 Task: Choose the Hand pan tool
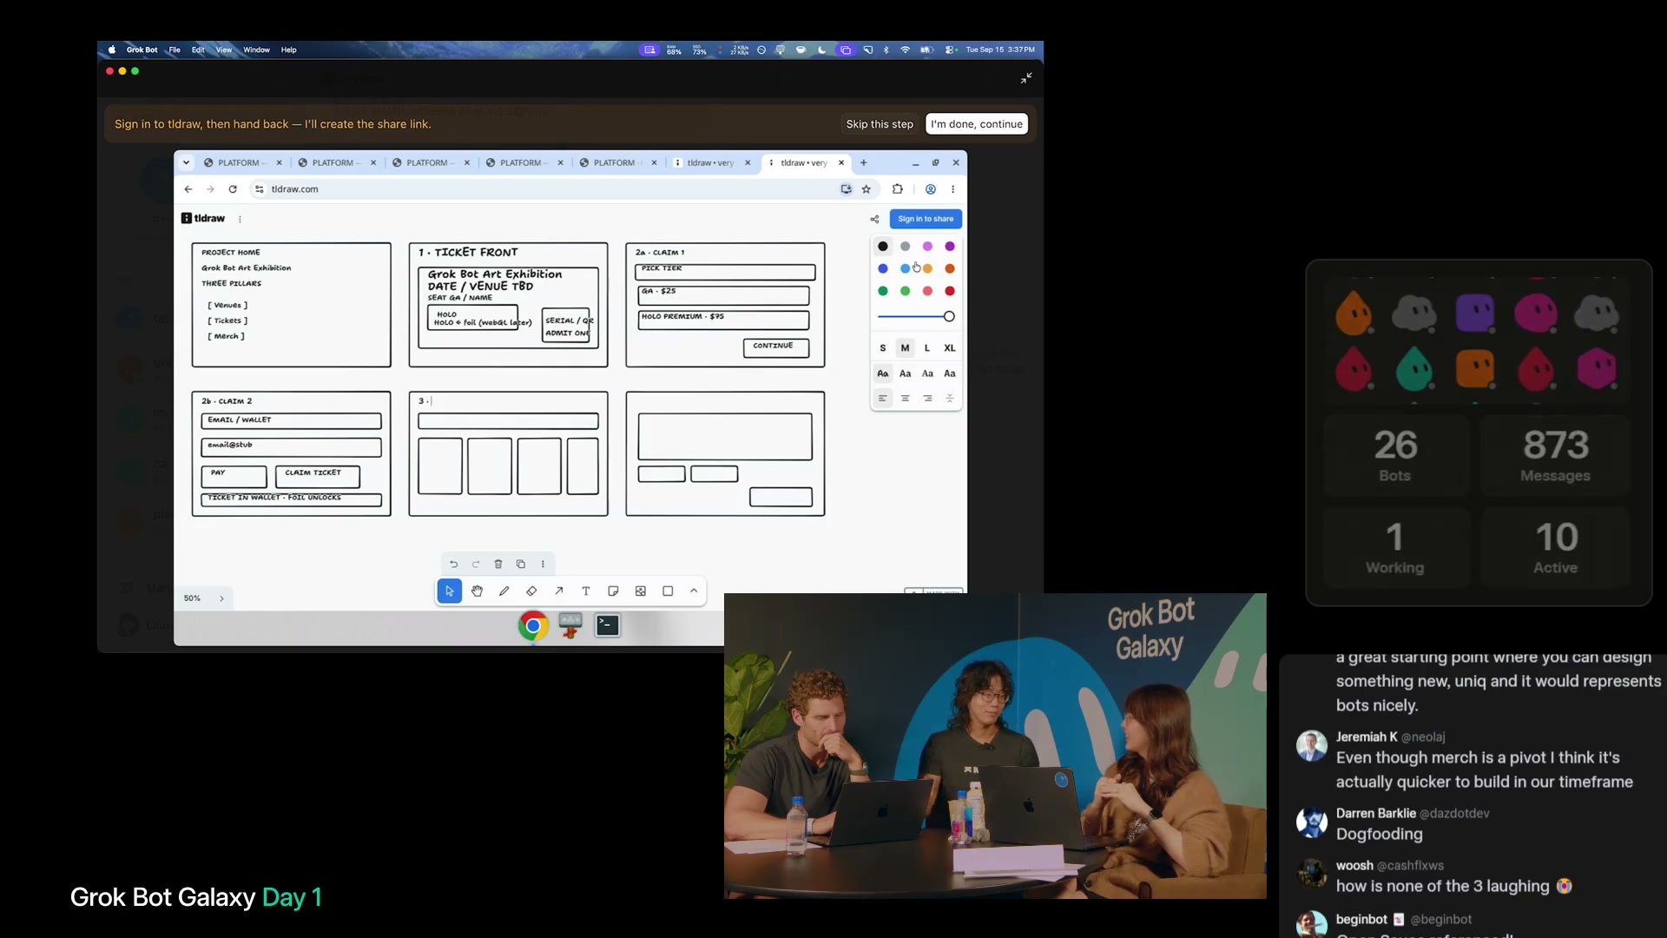tap(477, 591)
